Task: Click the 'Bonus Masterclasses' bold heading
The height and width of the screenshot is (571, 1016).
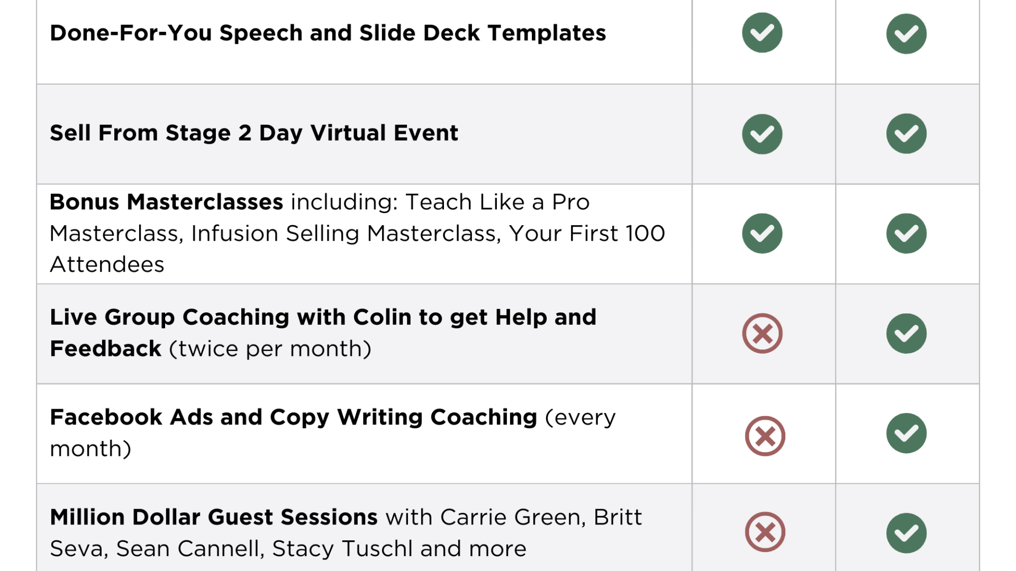Action: coord(166,202)
